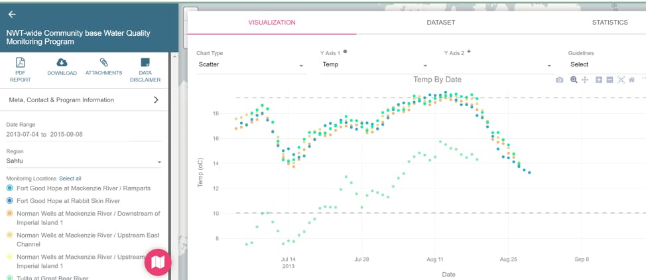
Task: Download the dataset
Action: pos(62,67)
